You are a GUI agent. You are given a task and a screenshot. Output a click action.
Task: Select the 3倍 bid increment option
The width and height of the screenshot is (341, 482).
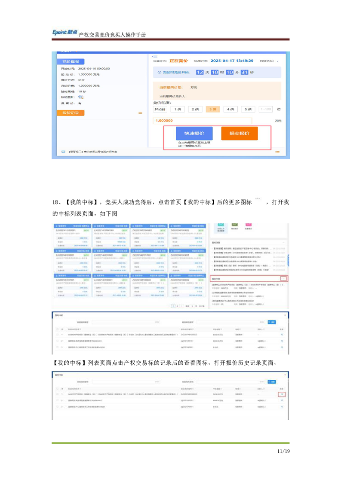(x=212, y=110)
